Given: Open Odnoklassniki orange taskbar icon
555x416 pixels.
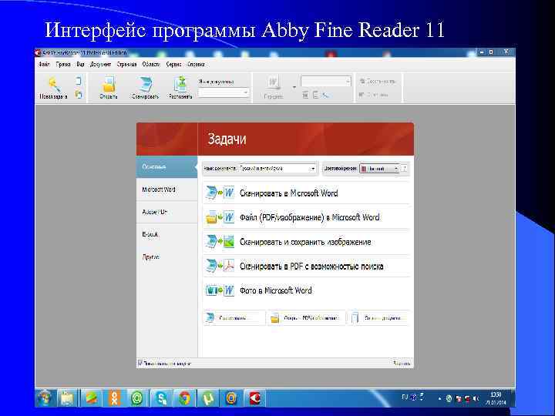Looking at the screenshot, I should pyautogui.click(x=114, y=399).
